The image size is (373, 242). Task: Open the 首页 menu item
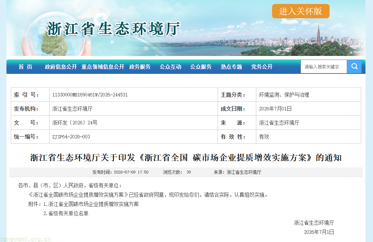pos(25,67)
